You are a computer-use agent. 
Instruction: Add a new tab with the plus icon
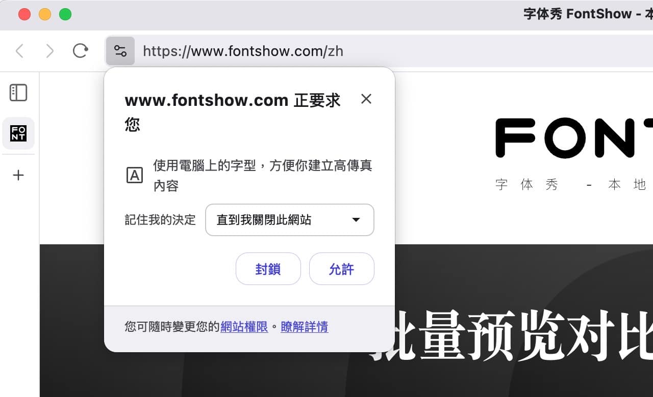pyautogui.click(x=18, y=176)
